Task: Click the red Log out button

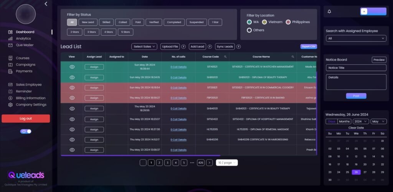Action: (x=26, y=119)
